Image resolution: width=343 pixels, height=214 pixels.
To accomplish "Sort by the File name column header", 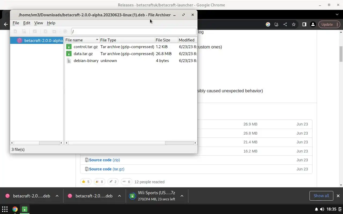I will 82,40.
